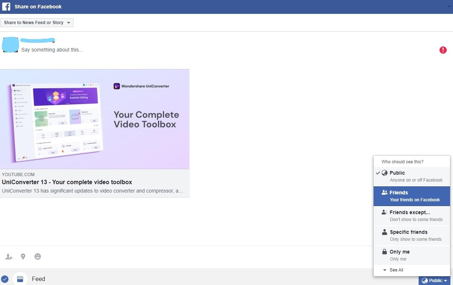
Task: Select the Friends except... option
Action: pyautogui.click(x=412, y=216)
